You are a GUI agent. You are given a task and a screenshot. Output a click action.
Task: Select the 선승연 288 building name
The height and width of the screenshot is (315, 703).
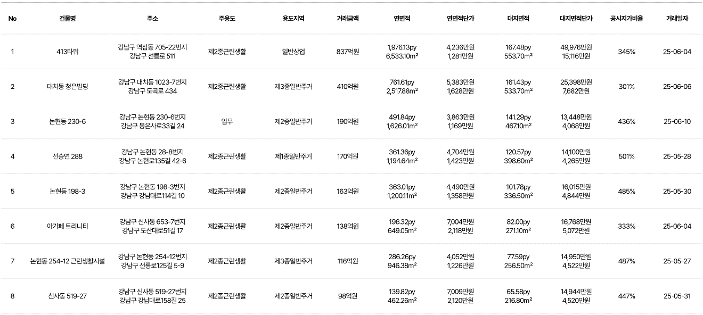[67, 156]
